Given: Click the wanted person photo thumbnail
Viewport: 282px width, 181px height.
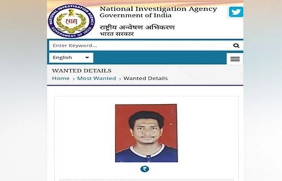Looking at the screenshot, I should (x=146, y=133).
